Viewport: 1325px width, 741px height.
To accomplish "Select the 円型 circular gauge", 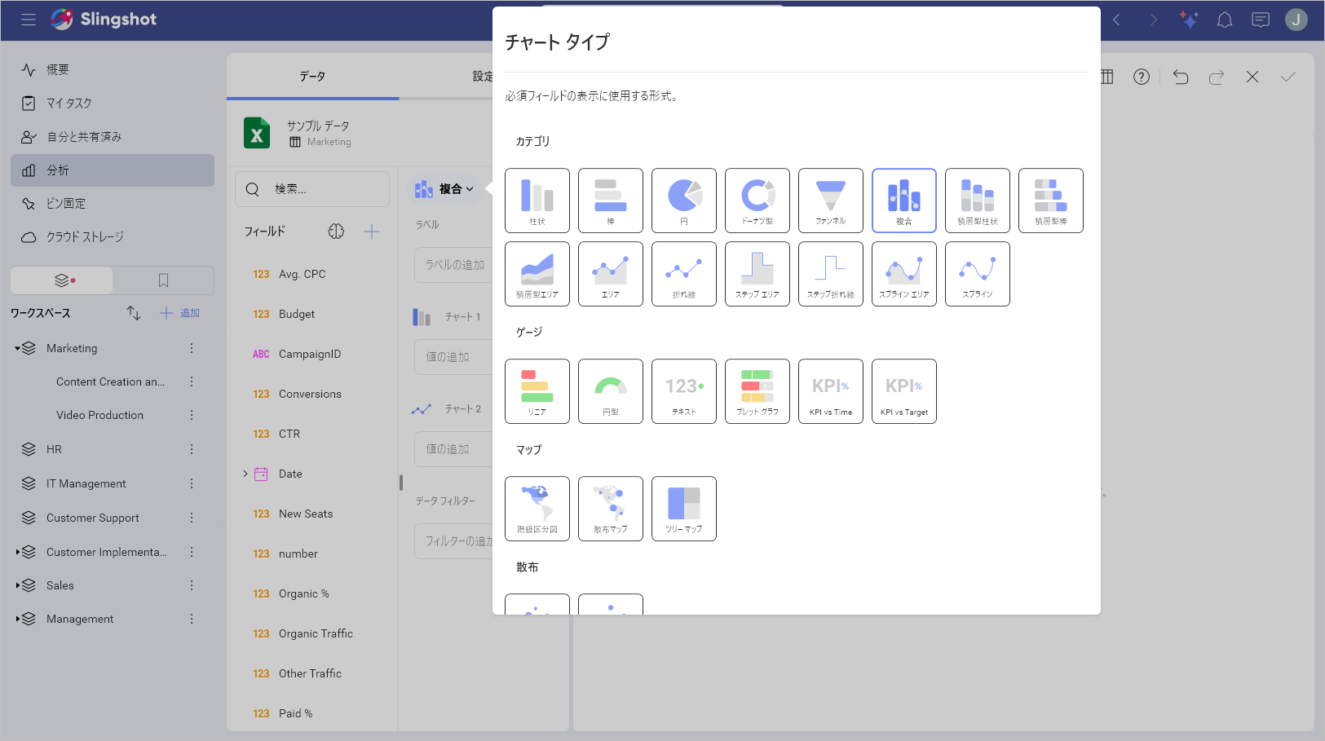I will (x=611, y=391).
